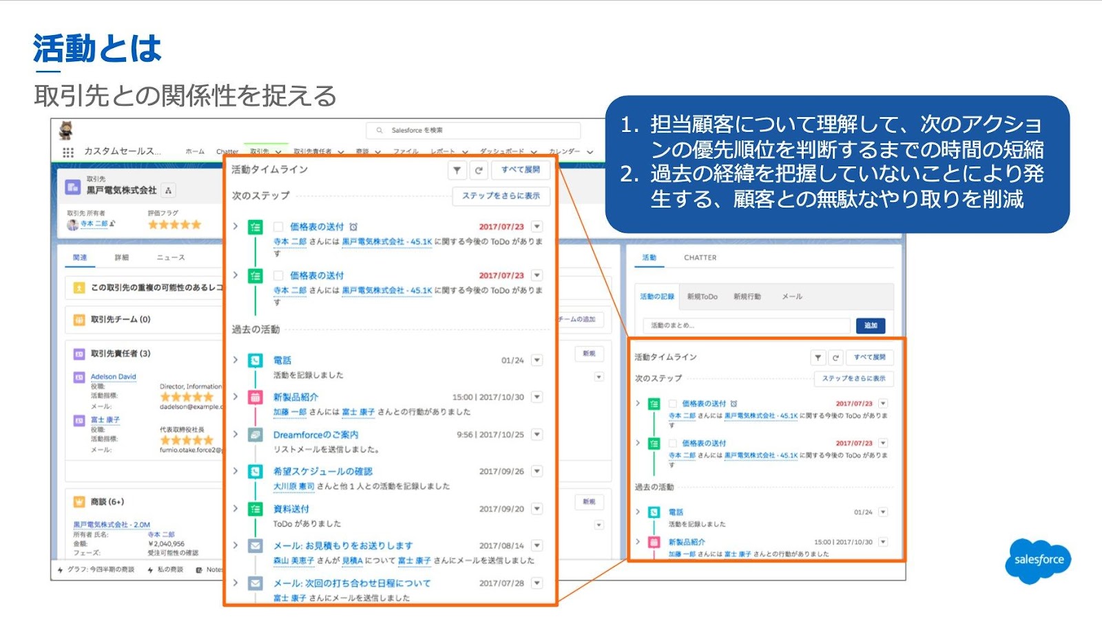Open 私の商談 utility bar item

[165, 569]
